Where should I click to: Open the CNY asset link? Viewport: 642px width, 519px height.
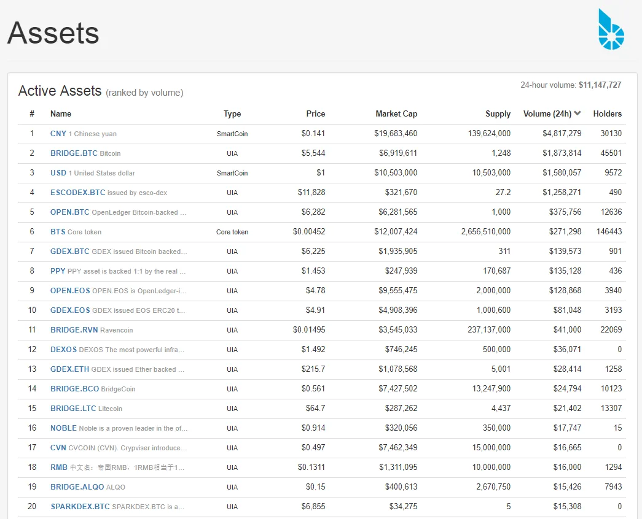(x=58, y=133)
